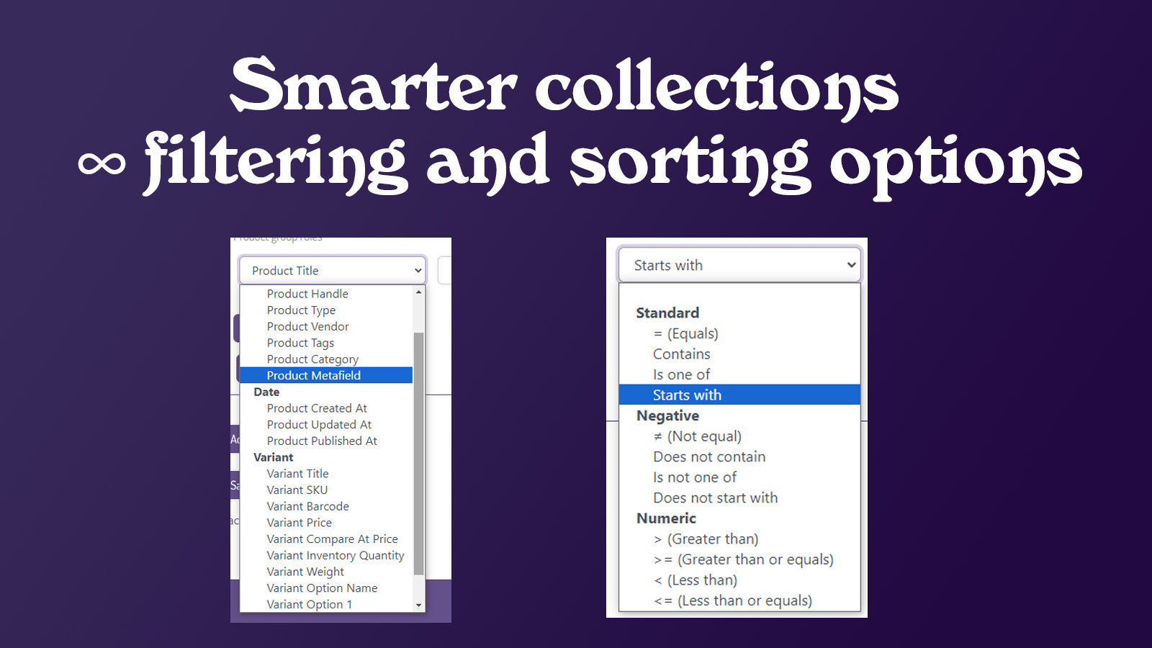Pick Product Created At under Date

click(317, 408)
